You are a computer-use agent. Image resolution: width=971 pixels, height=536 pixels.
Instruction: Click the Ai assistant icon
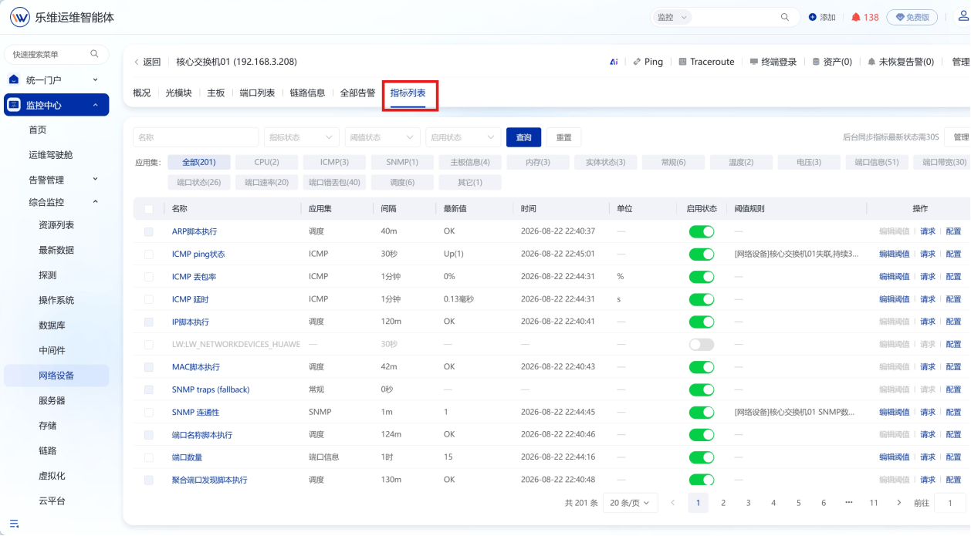click(614, 62)
